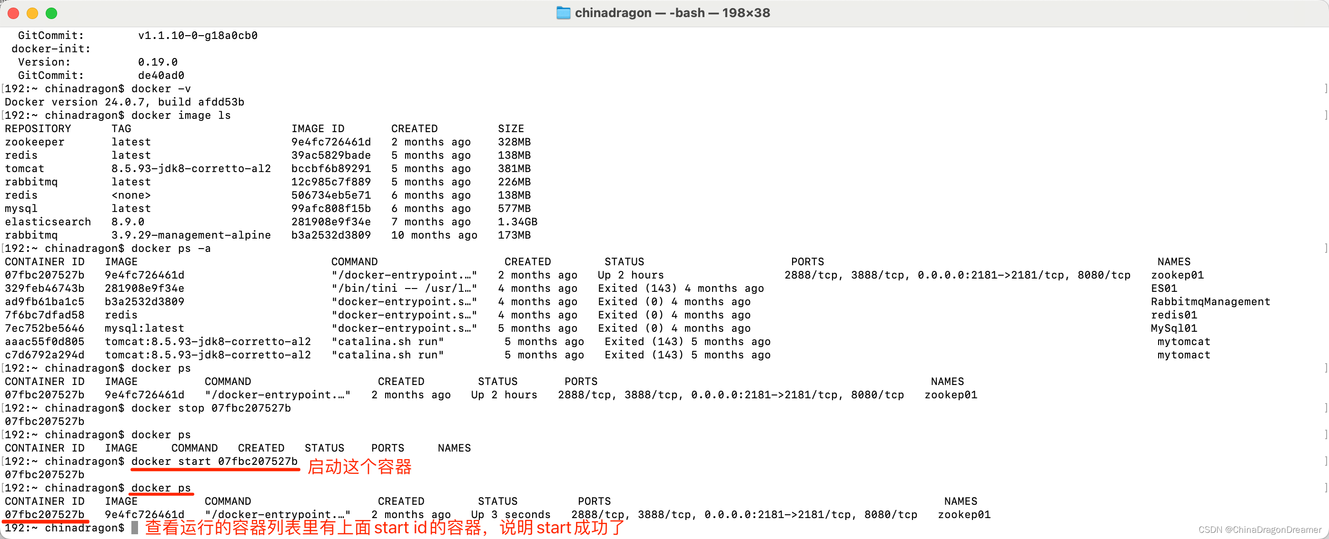Click the image 'mysql:latest' in container list
This screenshot has height=539, width=1329.
click(144, 328)
